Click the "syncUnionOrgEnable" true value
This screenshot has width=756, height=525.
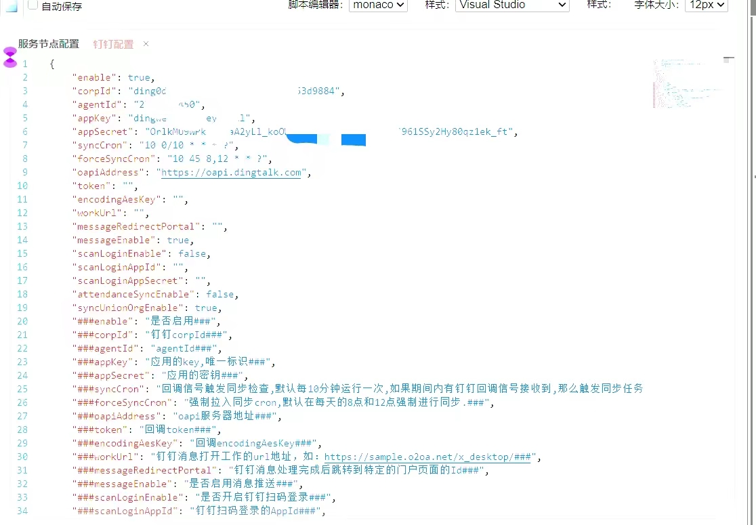pos(206,307)
